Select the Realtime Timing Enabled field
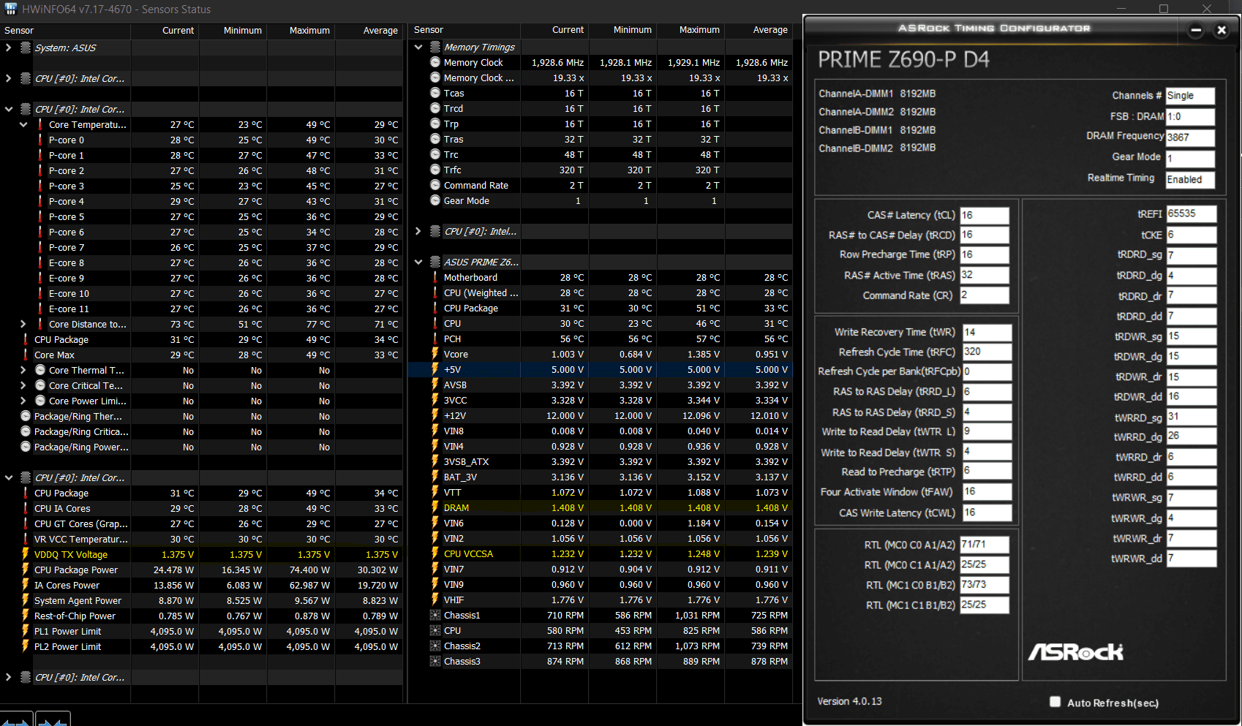 pos(1190,179)
